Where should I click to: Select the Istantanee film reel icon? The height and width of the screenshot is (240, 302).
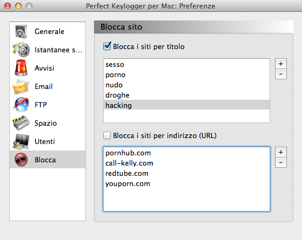[x=21, y=50]
